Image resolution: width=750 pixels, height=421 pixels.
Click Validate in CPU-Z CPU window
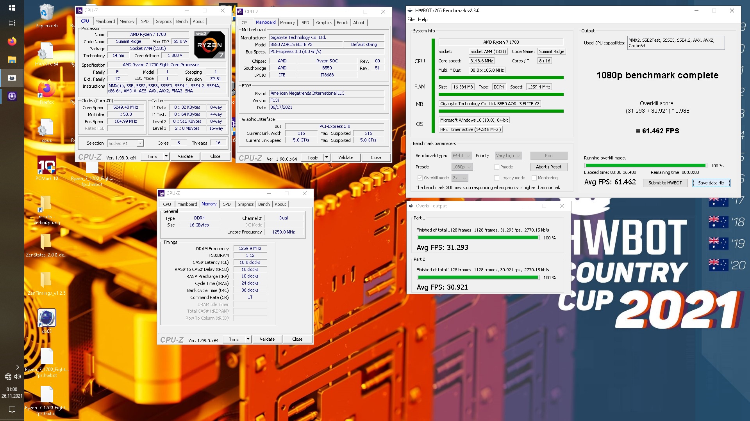[185, 156]
